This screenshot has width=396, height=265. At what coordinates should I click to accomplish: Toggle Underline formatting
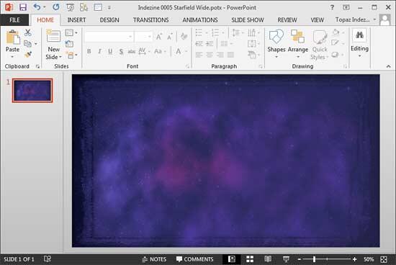110,51
